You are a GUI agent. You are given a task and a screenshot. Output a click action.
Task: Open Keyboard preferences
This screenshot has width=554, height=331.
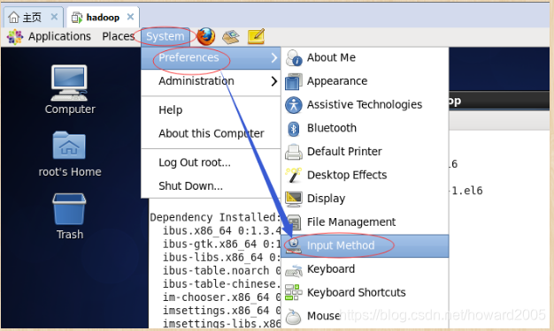pos(365,269)
